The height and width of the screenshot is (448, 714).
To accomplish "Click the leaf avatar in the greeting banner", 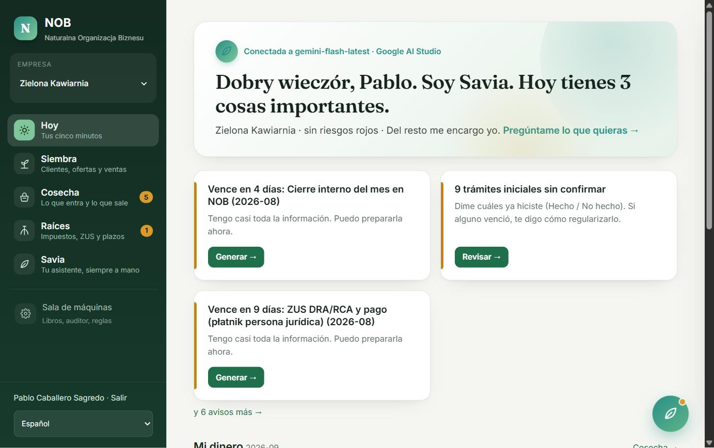I will 227,51.
